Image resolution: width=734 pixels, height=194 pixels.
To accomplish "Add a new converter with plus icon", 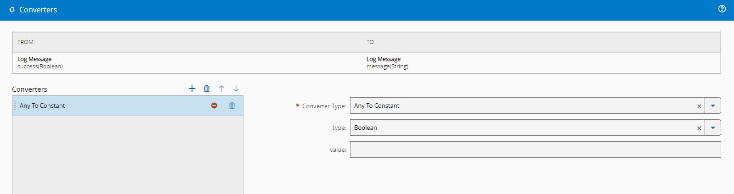I will (x=192, y=89).
